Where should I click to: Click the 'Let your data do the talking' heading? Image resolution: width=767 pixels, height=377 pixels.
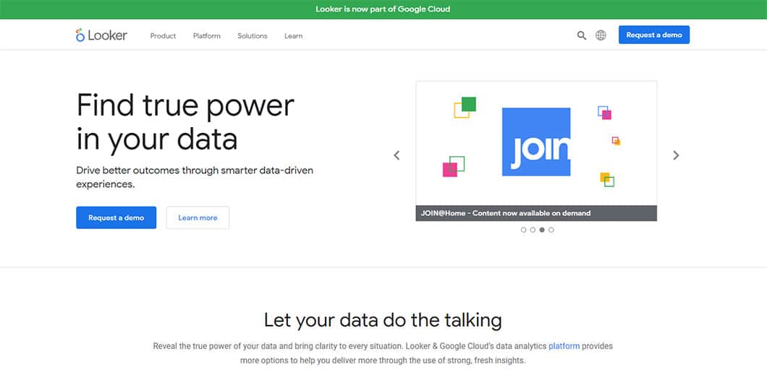tap(383, 321)
